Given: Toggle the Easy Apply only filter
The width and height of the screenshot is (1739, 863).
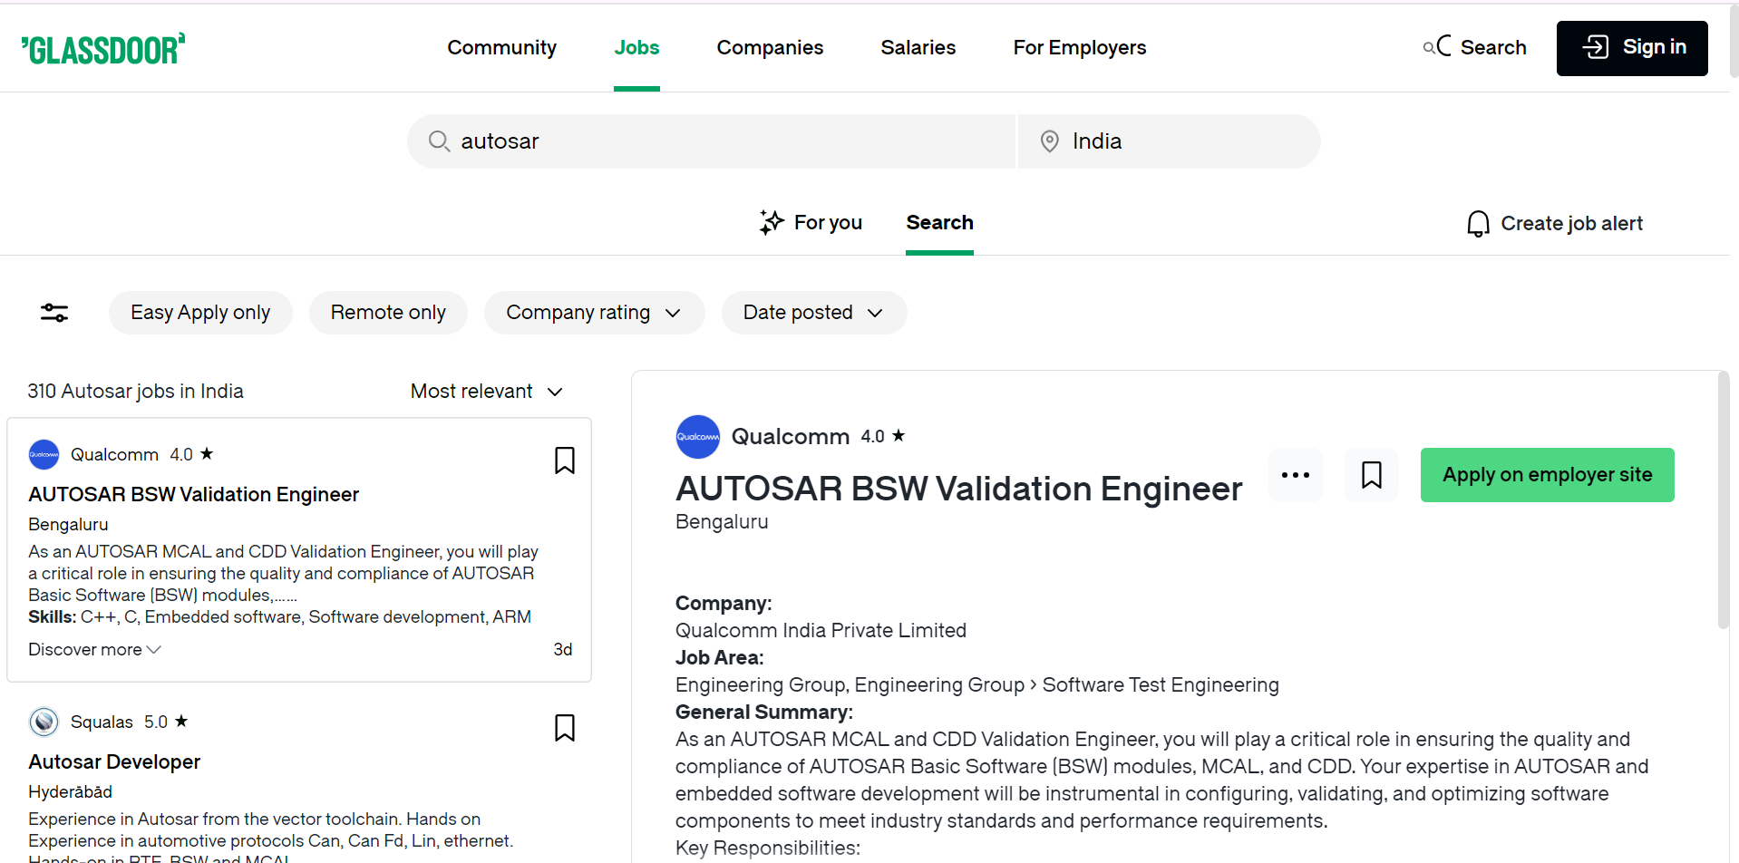Looking at the screenshot, I should tap(200, 313).
